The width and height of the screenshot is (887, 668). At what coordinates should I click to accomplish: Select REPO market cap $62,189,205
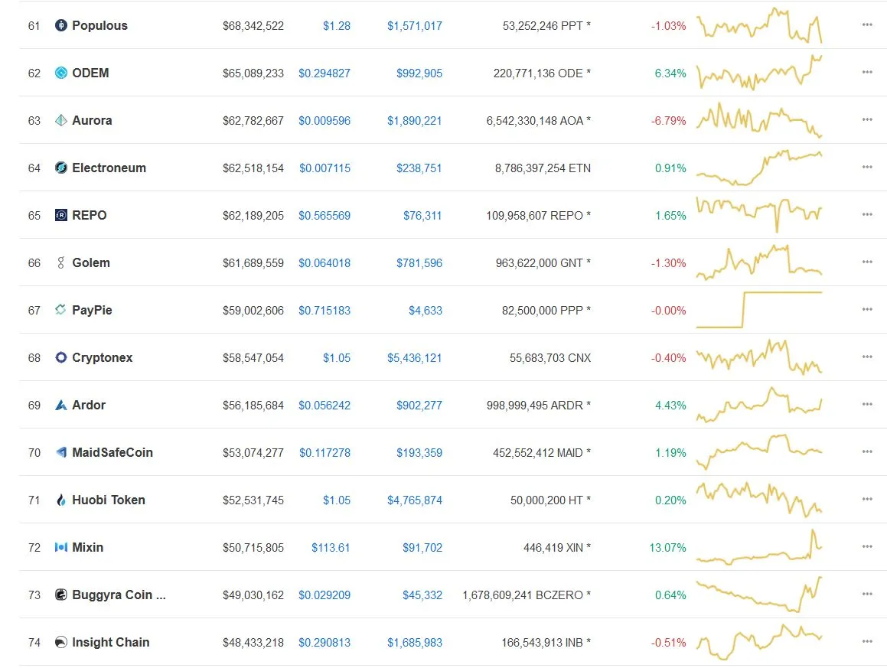pyautogui.click(x=253, y=216)
